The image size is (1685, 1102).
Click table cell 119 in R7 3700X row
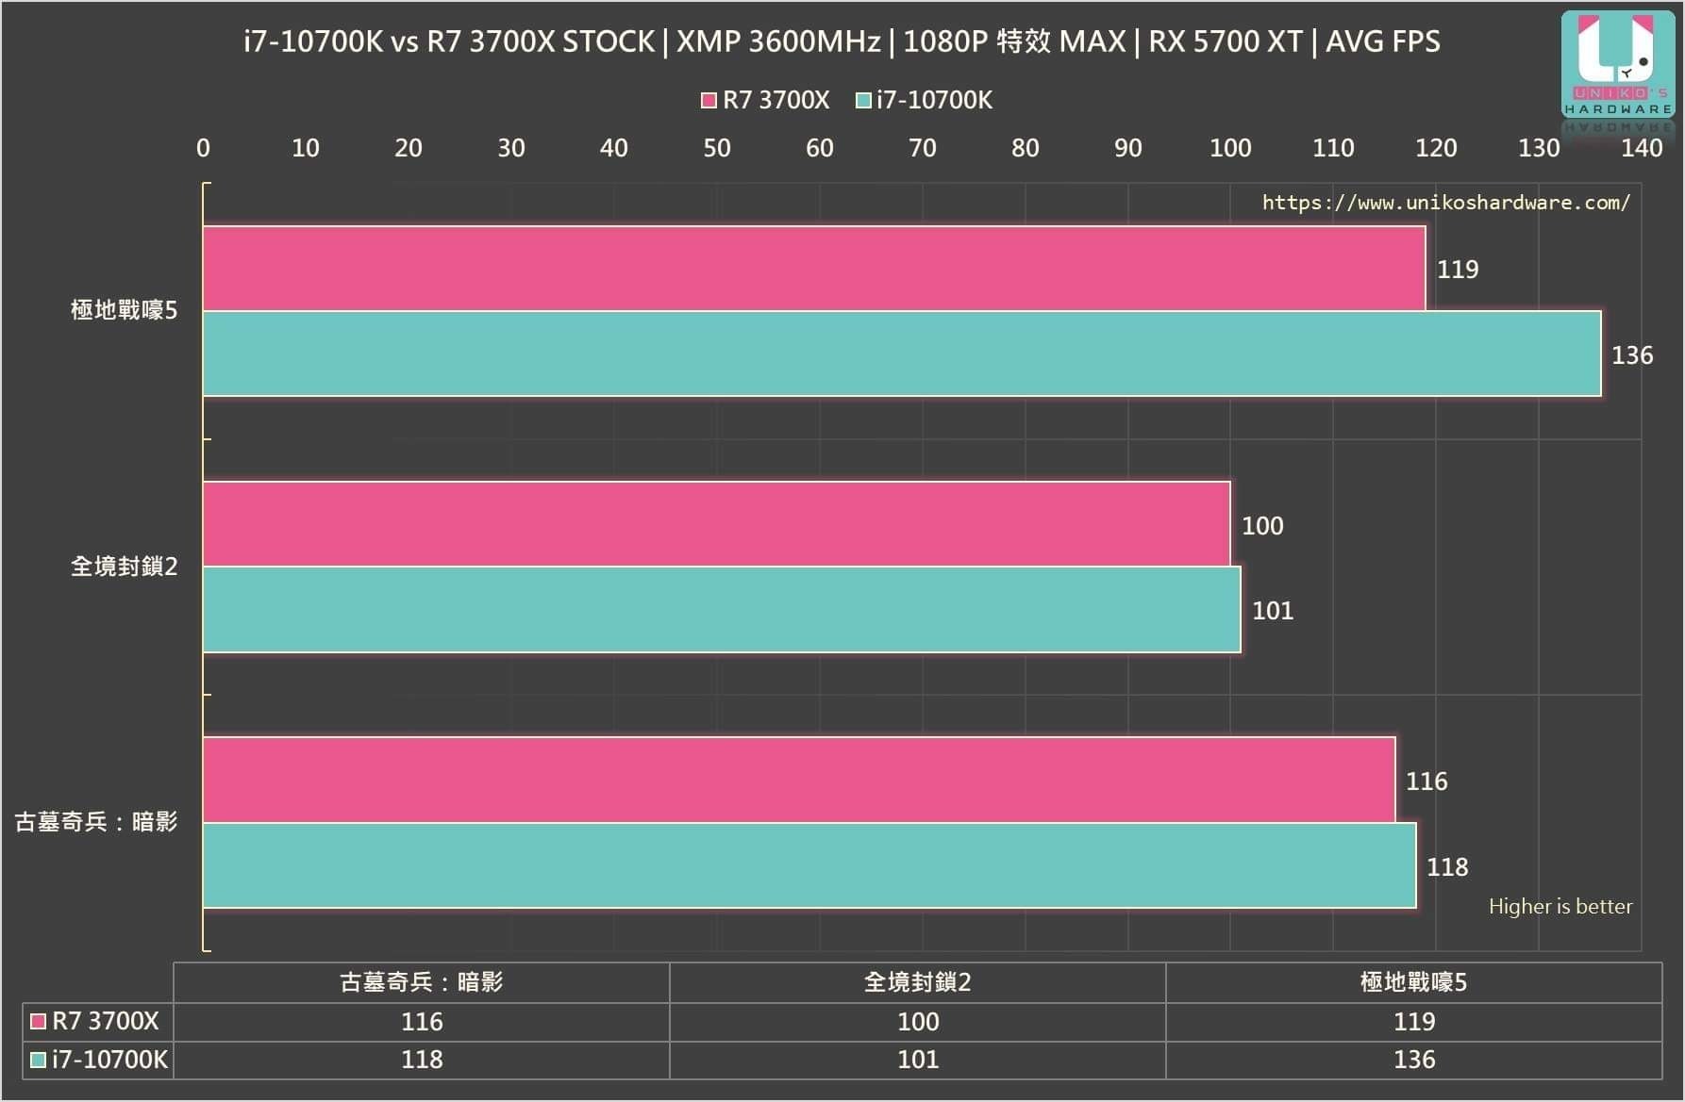point(1414,1022)
